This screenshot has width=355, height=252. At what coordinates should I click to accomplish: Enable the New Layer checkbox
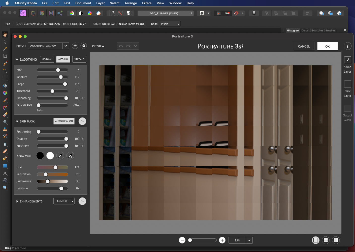(x=347, y=84)
